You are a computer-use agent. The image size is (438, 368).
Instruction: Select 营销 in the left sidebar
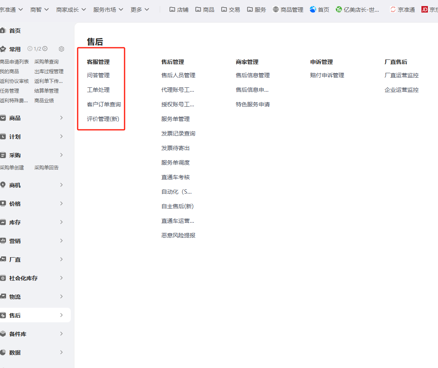tap(15, 241)
